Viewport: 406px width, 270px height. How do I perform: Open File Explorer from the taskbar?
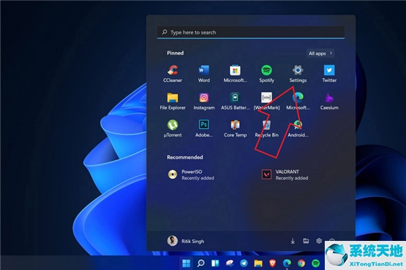click(258, 263)
